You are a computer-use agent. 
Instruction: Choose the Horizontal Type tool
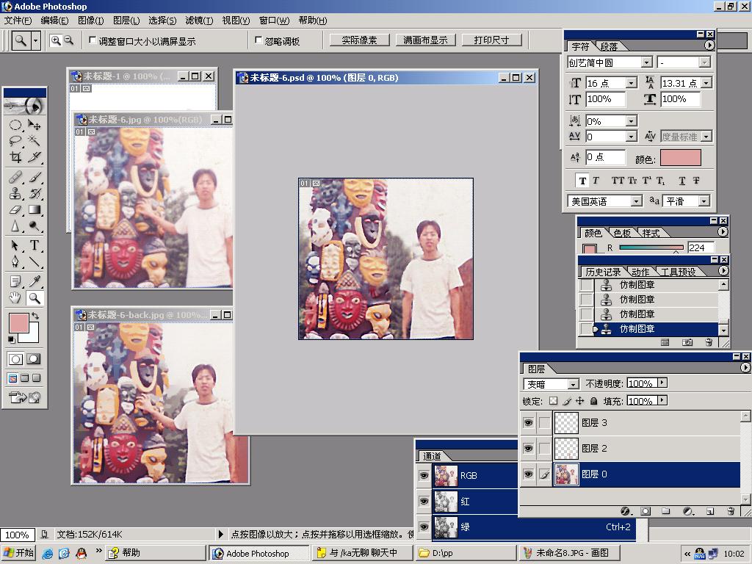click(34, 246)
